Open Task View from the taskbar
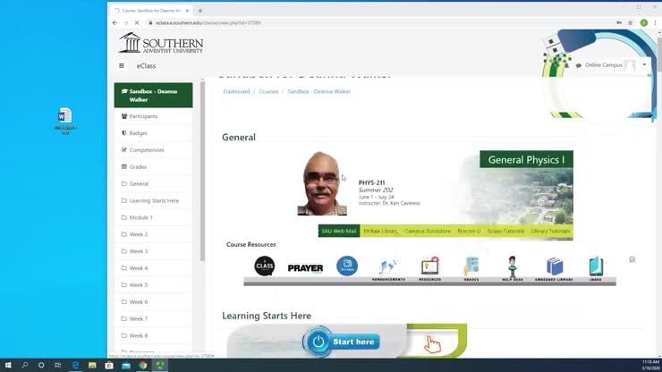 [x=58, y=365]
